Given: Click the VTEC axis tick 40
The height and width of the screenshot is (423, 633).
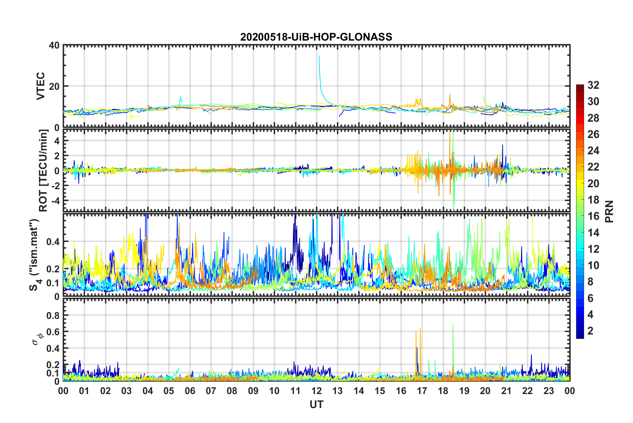Looking at the screenshot, I should coord(54,45).
